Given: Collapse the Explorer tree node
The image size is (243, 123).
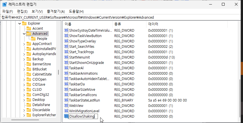Looking at the screenshot, I should coord(19,23).
